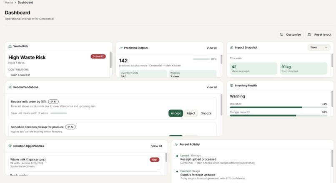This screenshot has height=183, width=336.
Task: Click the Dashboard breadcrumb
Action: (x=25, y=2)
